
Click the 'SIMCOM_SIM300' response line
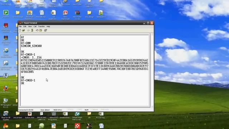pos(31,46)
